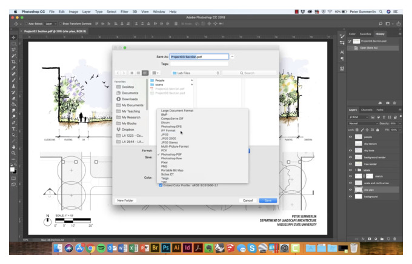The width and height of the screenshot is (412, 264).
Task: Toggle Embed Color Profile checkbox
Action: click(x=161, y=185)
